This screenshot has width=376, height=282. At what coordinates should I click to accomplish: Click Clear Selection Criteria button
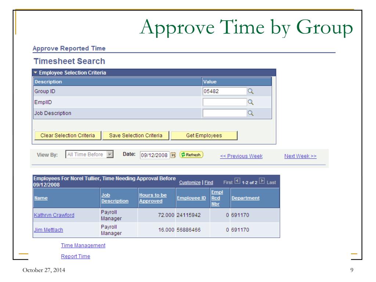[68, 135]
